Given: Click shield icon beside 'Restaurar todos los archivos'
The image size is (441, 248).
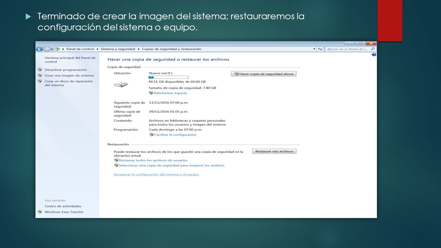Looking at the screenshot, I should [x=116, y=160].
